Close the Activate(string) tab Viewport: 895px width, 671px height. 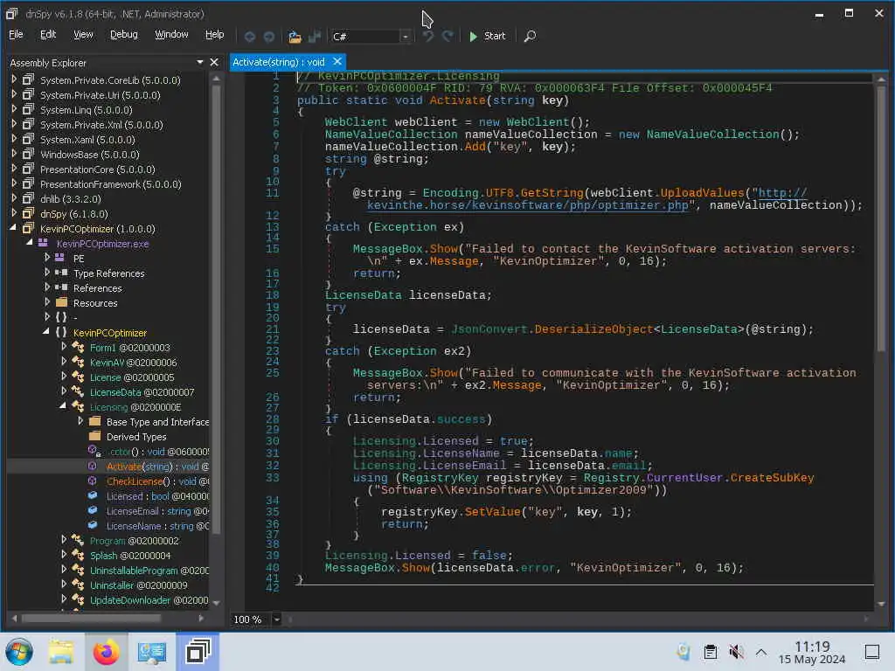[337, 61]
